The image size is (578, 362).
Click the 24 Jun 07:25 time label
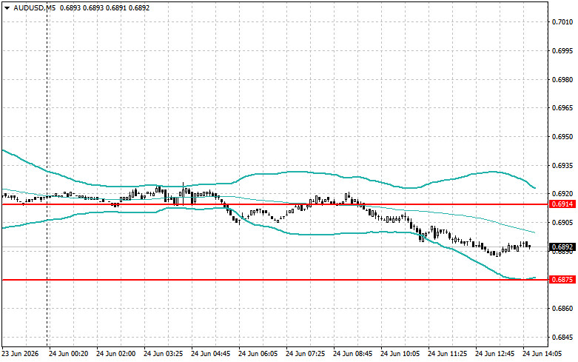(x=305, y=354)
